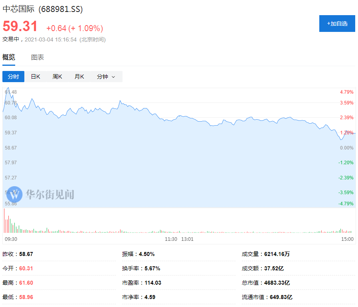Image resolution: width=358 pixels, height=307 pixels.
Task: Click the tallest red volume bar at open
Action: point(4,220)
